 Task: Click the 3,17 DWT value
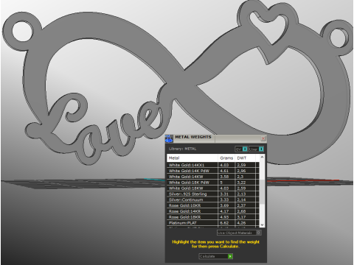coord(241,217)
